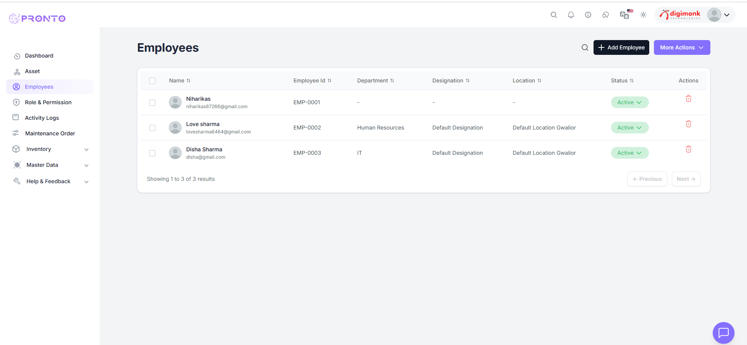Click the notification bell icon

[x=571, y=15]
